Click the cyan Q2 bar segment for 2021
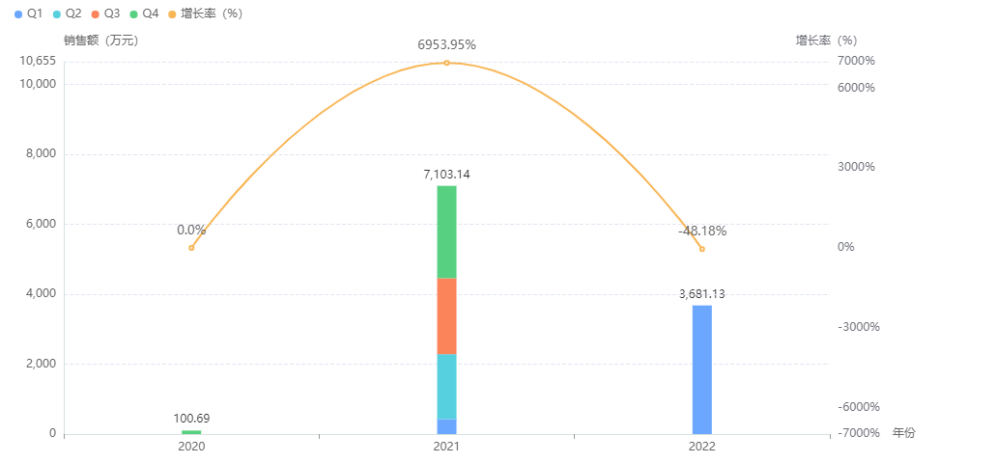The height and width of the screenshot is (463, 996). pyautogui.click(x=446, y=386)
